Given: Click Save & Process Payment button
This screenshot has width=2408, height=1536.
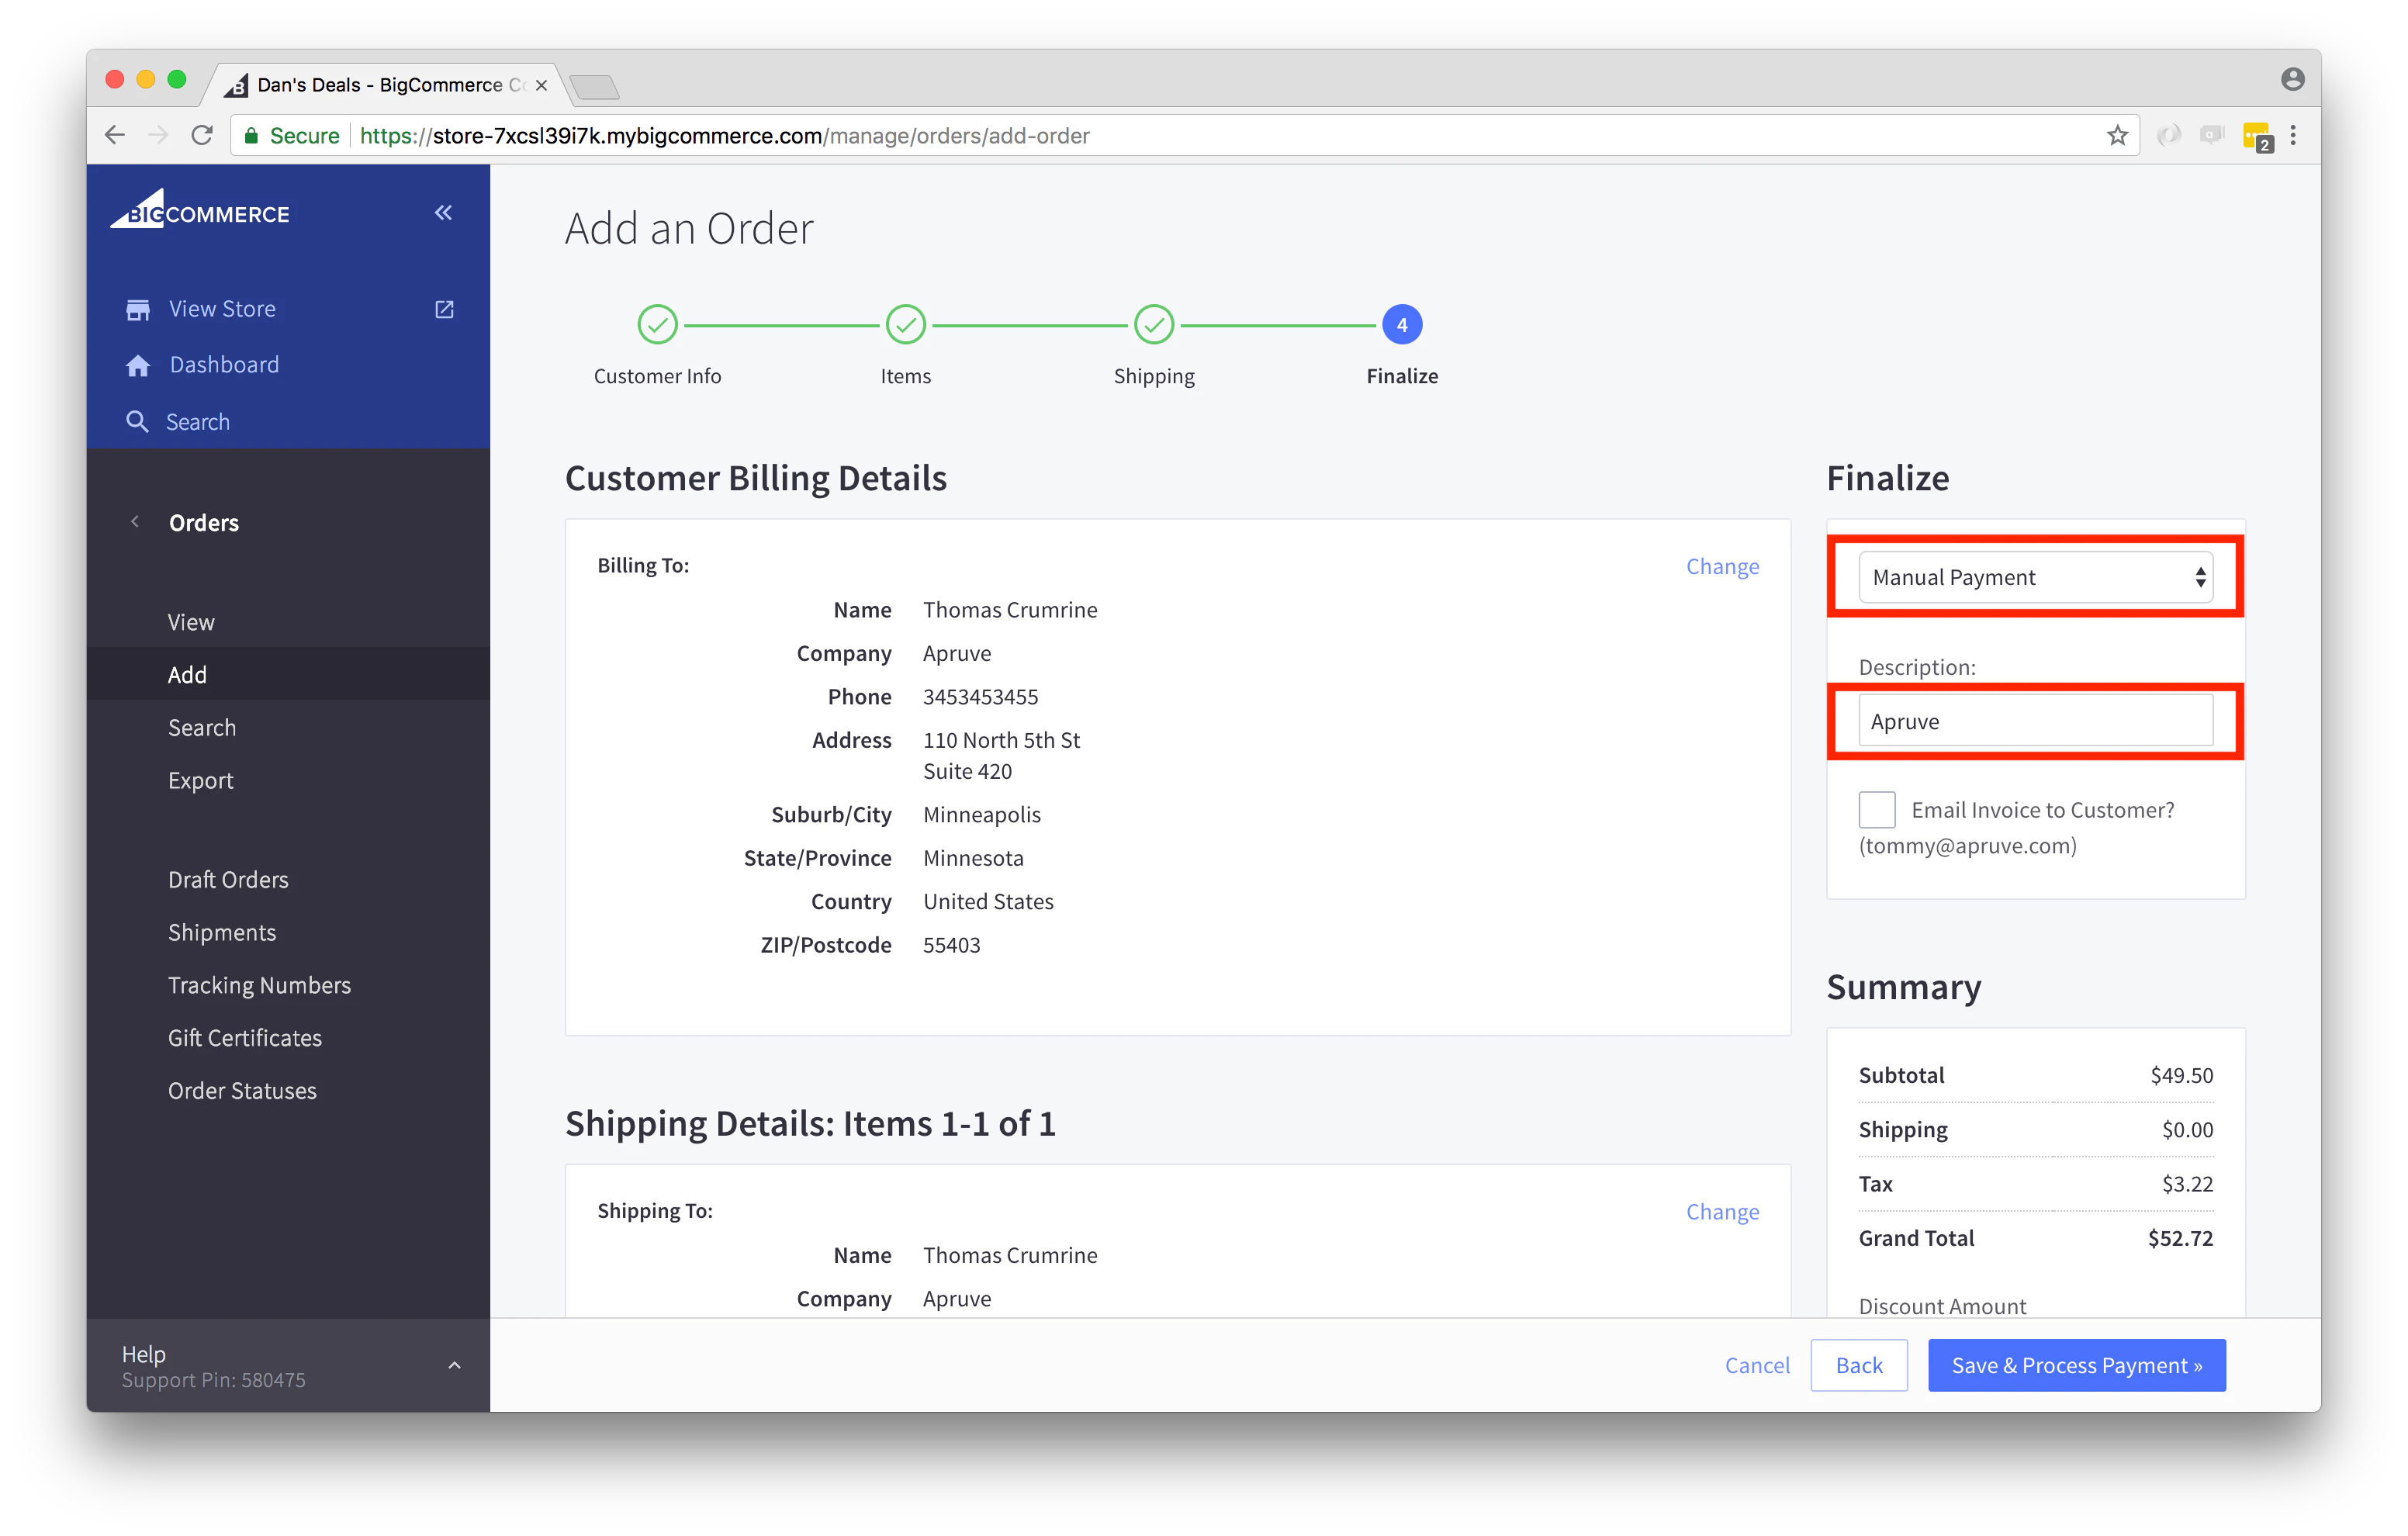Looking at the screenshot, I should pos(2080,1362).
